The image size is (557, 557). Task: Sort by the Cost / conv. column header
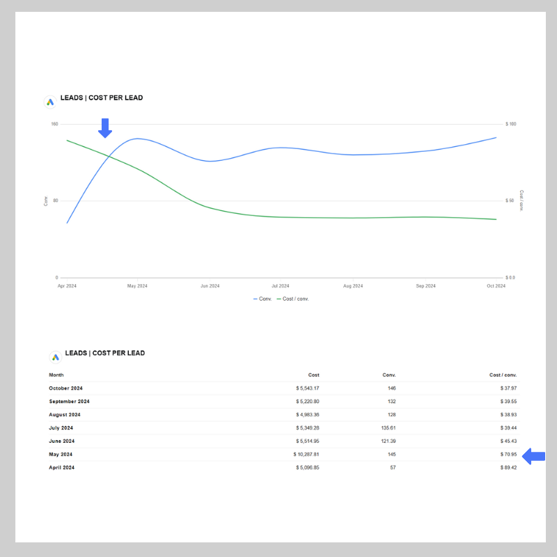tap(503, 375)
